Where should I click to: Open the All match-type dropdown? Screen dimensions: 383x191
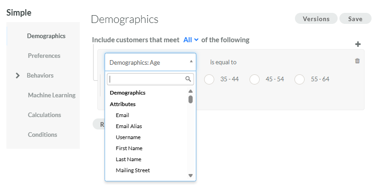[191, 40]
